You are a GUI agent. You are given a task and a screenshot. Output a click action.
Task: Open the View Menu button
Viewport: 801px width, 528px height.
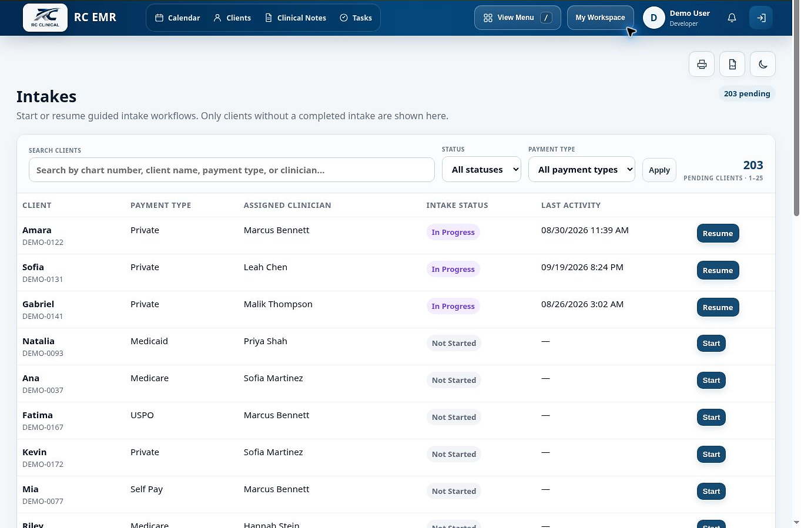point(517,18)
